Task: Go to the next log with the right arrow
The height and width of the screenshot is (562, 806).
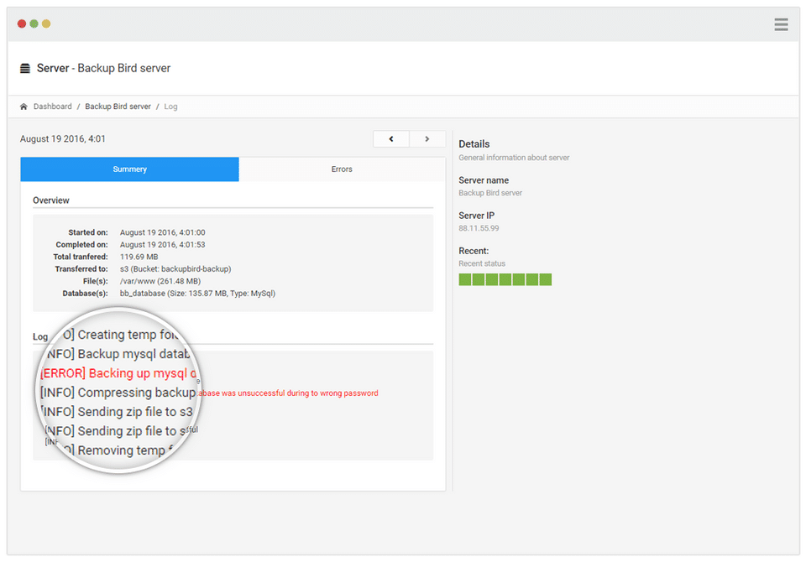Action: 427,138
